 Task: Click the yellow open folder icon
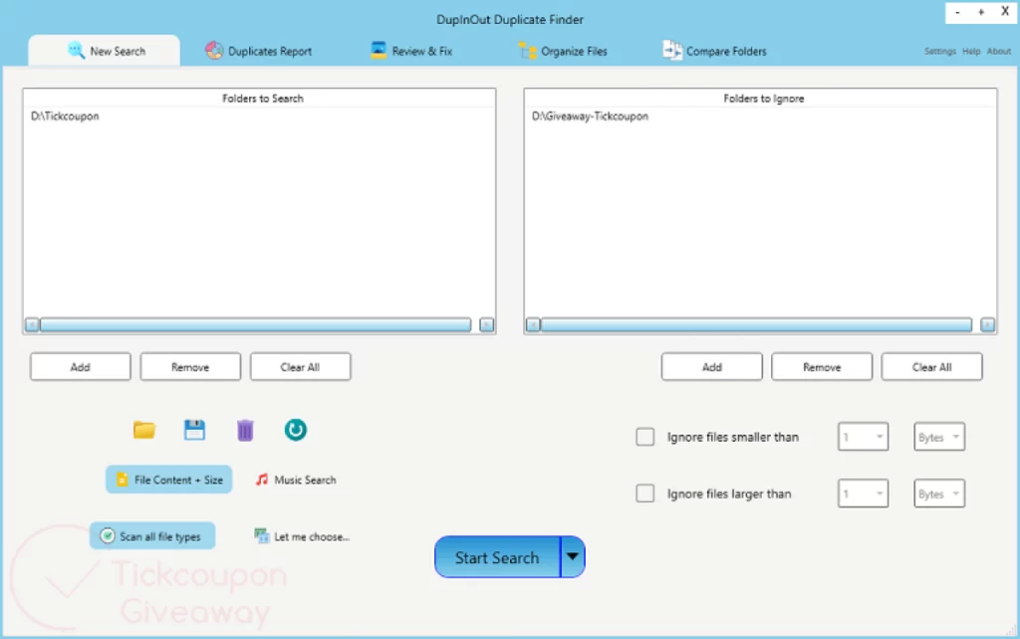144,430
